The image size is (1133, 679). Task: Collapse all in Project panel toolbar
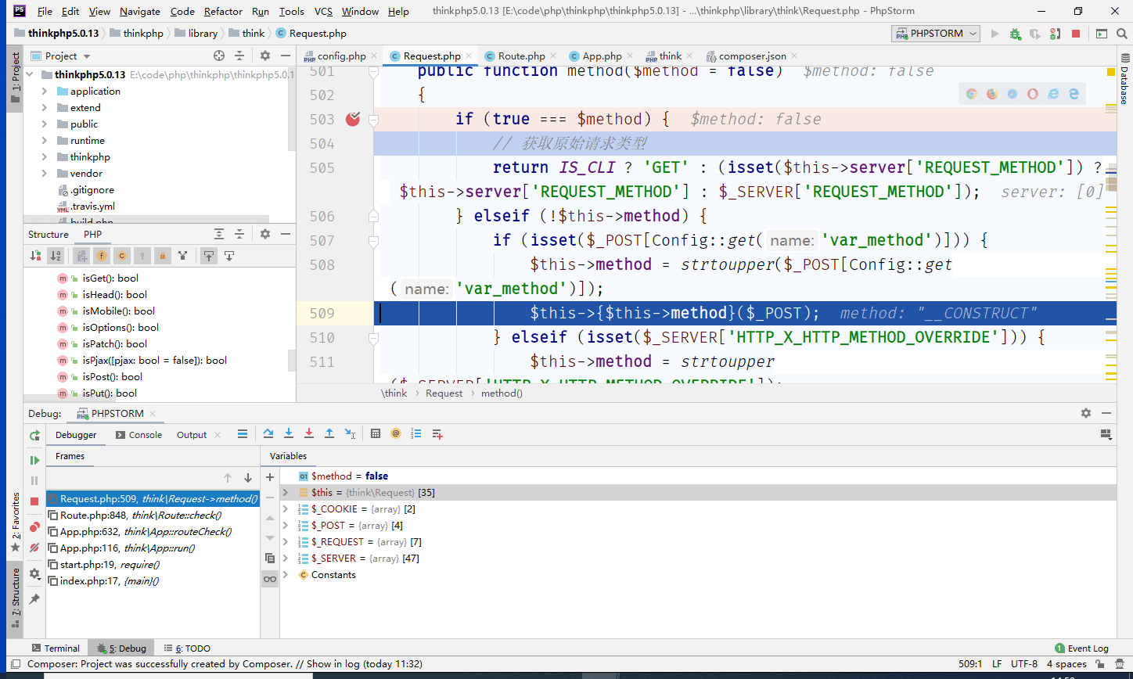pyautogui.click(x=239, y=56)
